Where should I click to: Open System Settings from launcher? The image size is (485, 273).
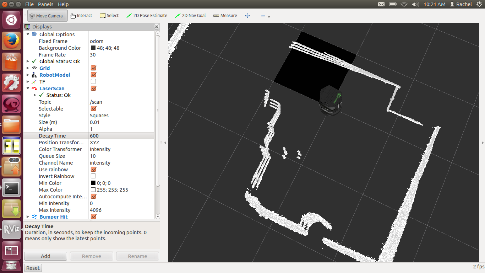coord(12,83)
